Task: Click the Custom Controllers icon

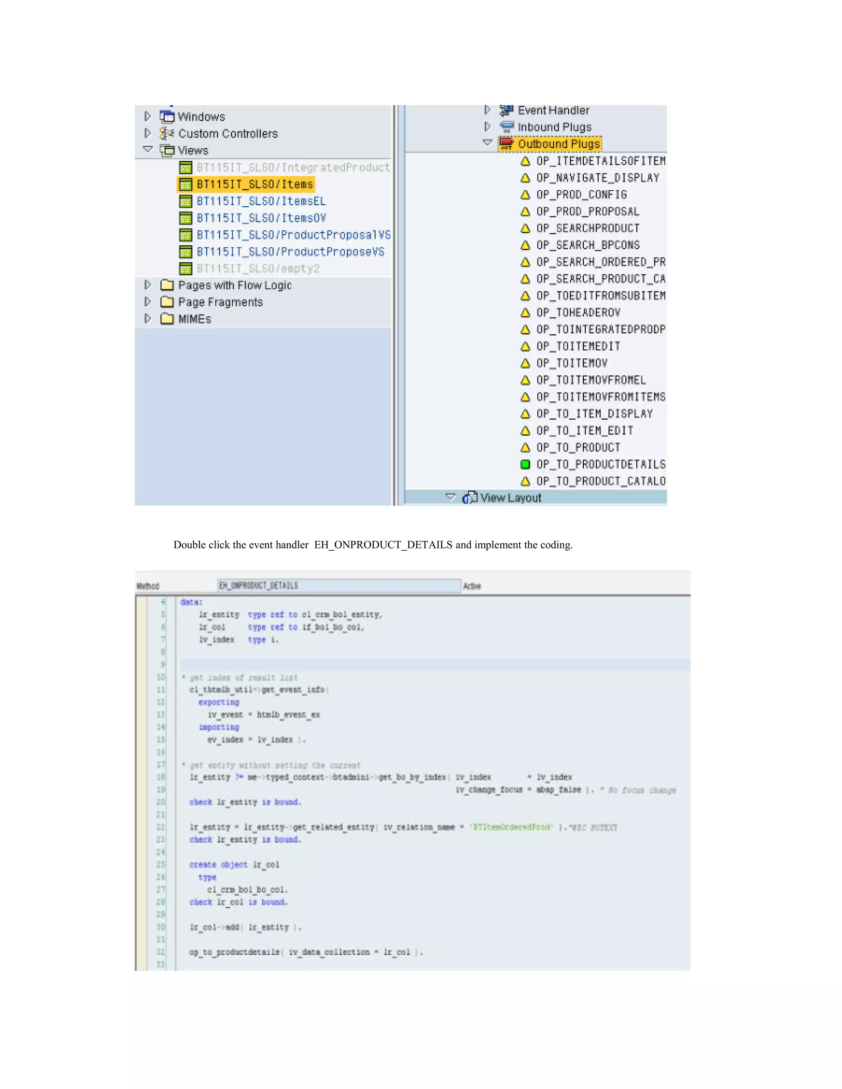Action: [x=167, y=133]
